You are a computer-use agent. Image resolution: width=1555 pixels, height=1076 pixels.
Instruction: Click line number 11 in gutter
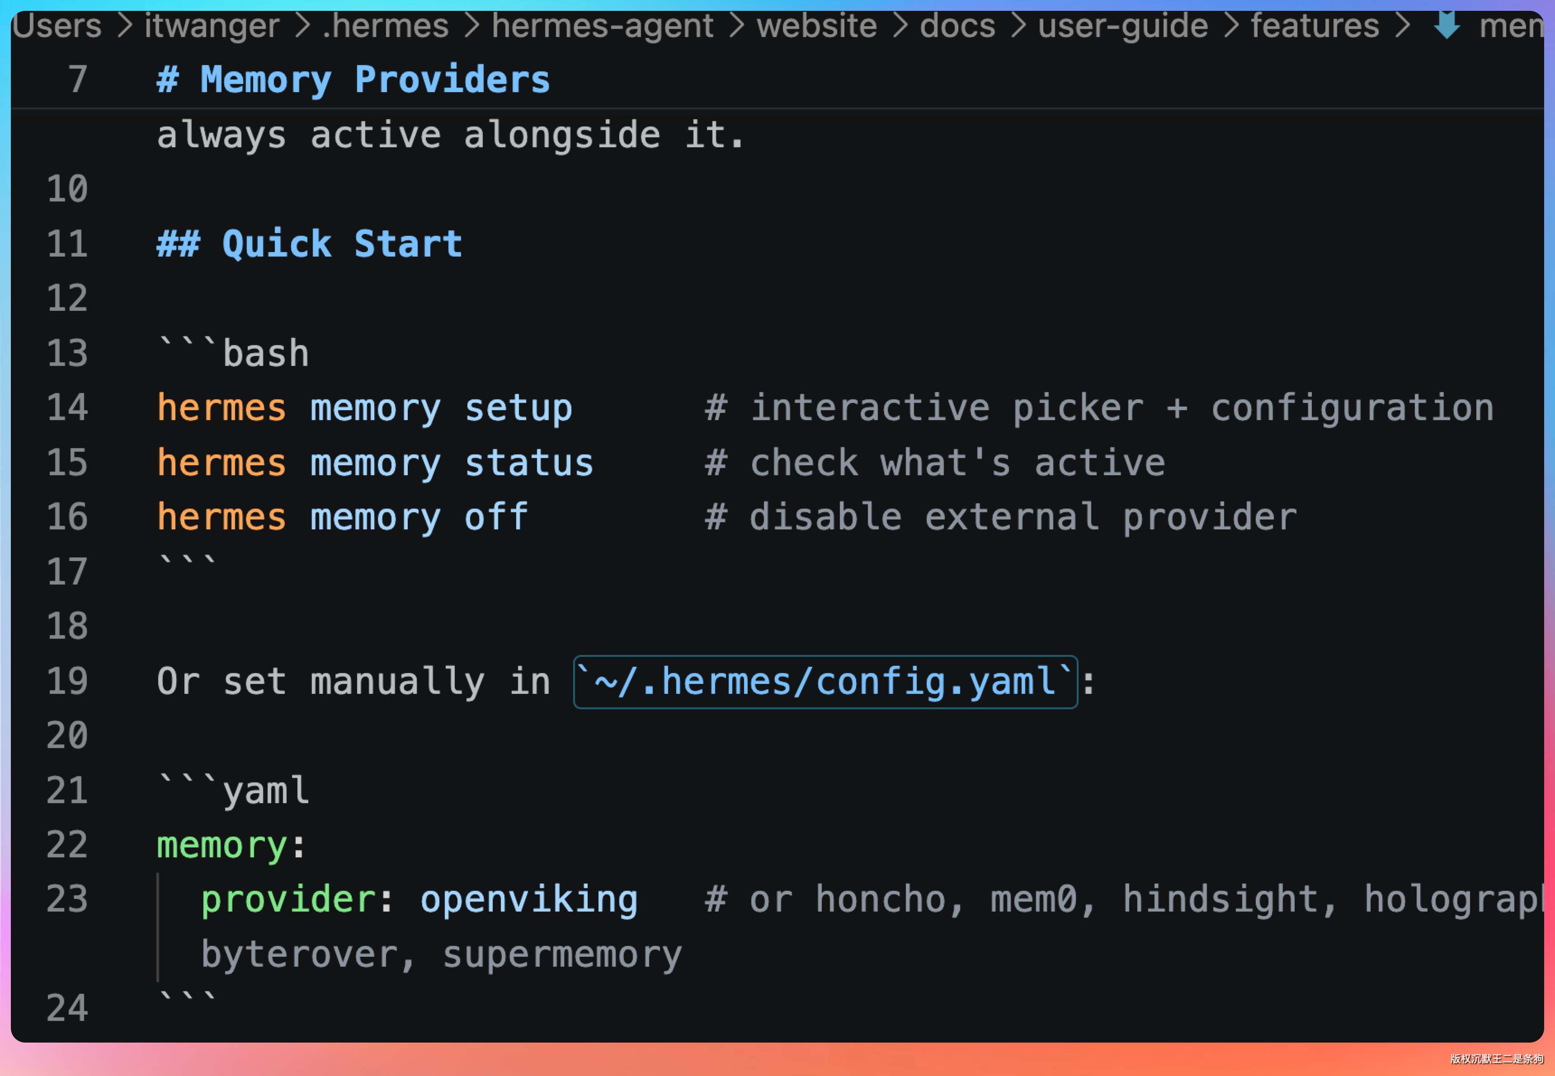[67, 243]
